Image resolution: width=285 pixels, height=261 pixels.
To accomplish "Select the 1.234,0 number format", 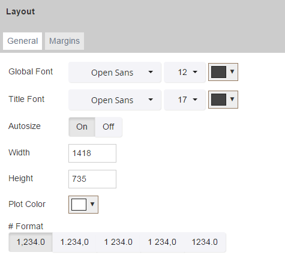I will [74, 242].
